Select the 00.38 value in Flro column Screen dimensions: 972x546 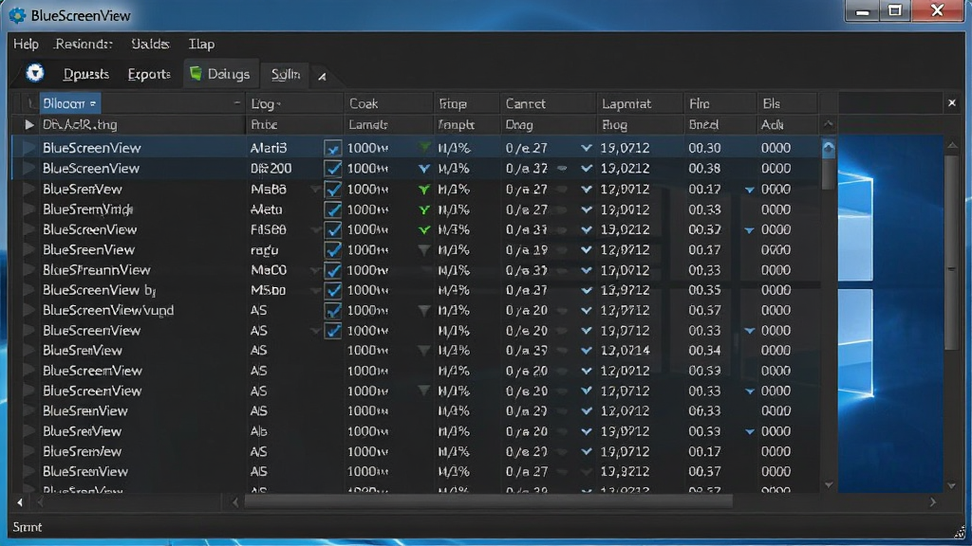click(x=704, y=169)
